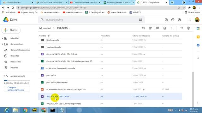Screen dimensions: 202x113
Task: Open Almacenamiento in sidebar
Action: point(18,76)
